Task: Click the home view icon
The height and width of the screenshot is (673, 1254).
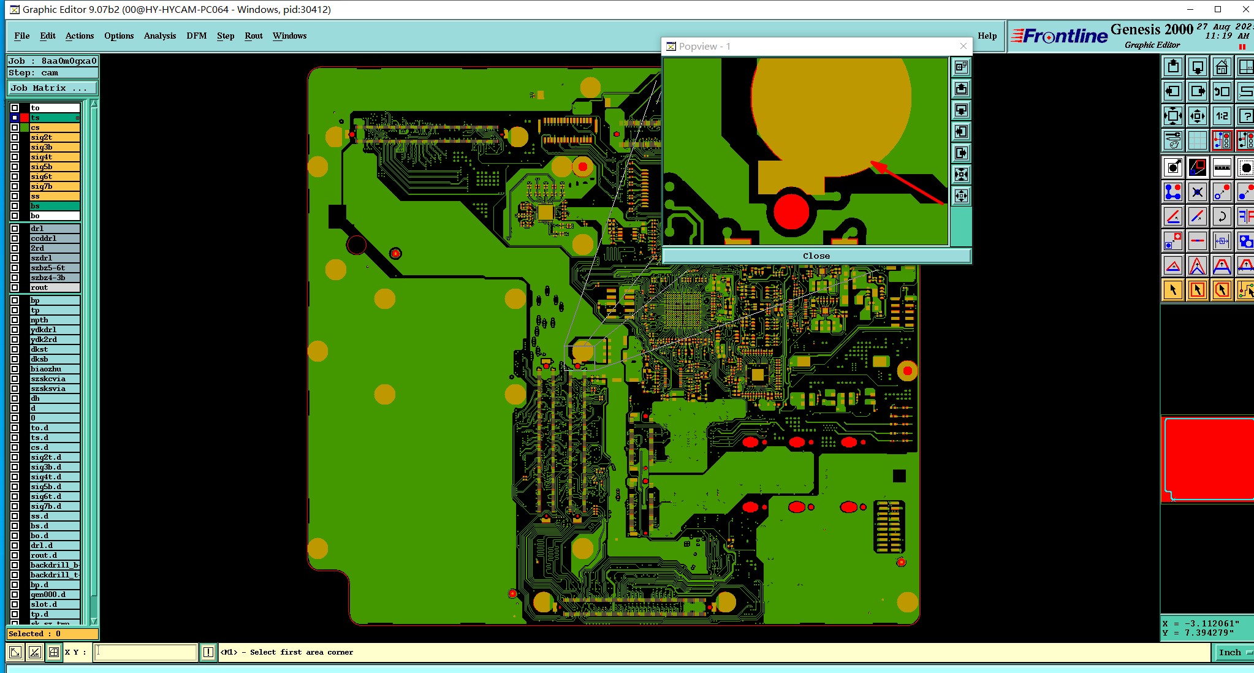Action: pos(1222,67)
